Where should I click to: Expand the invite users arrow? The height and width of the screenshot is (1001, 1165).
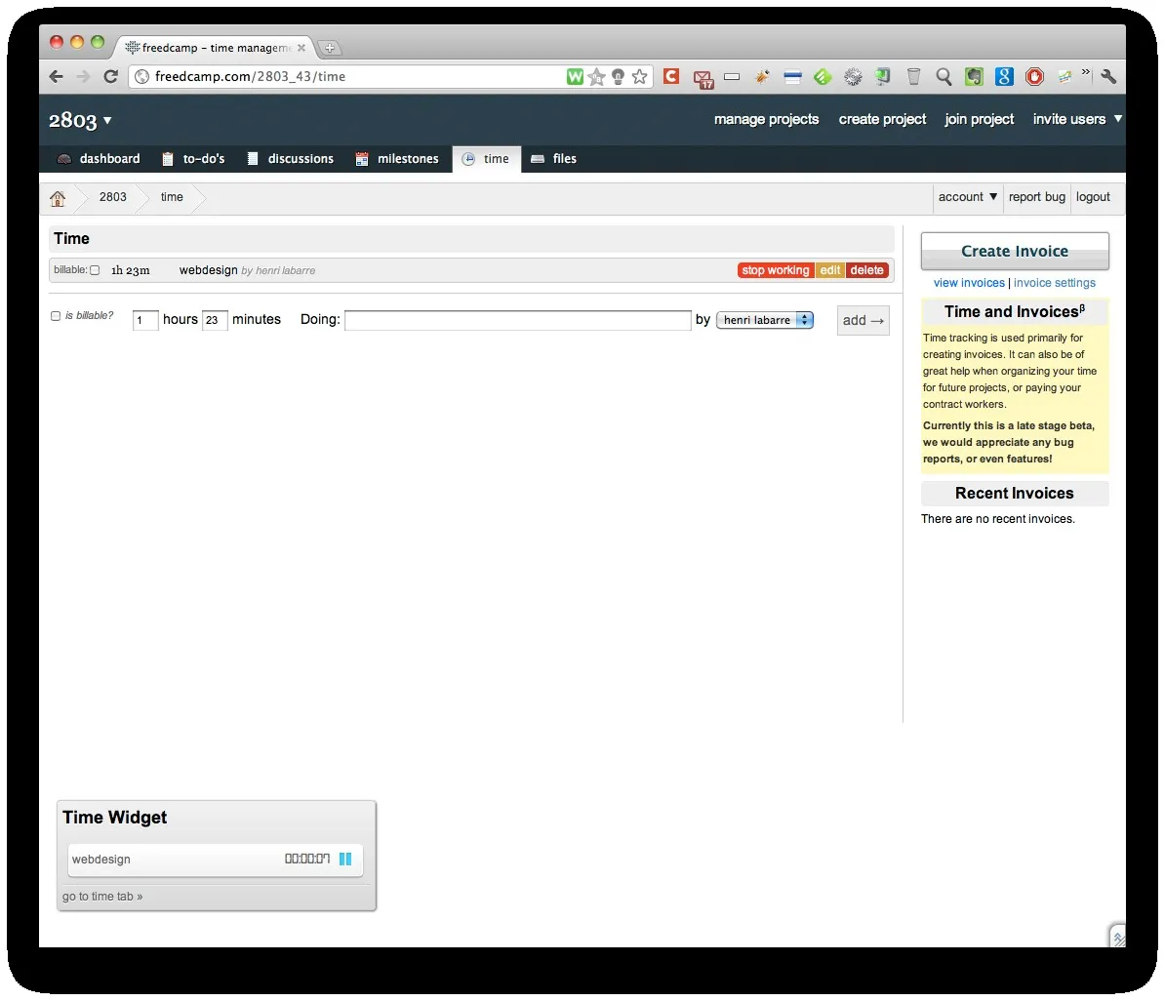pos(1117,119)
